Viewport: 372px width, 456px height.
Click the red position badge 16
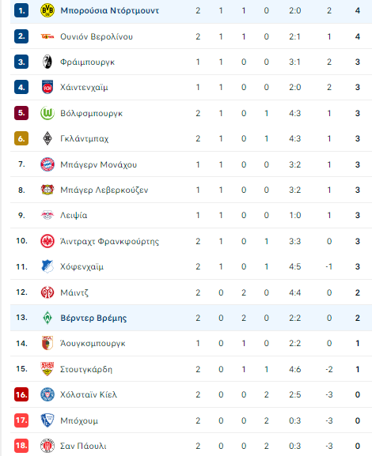pos(21,394)
